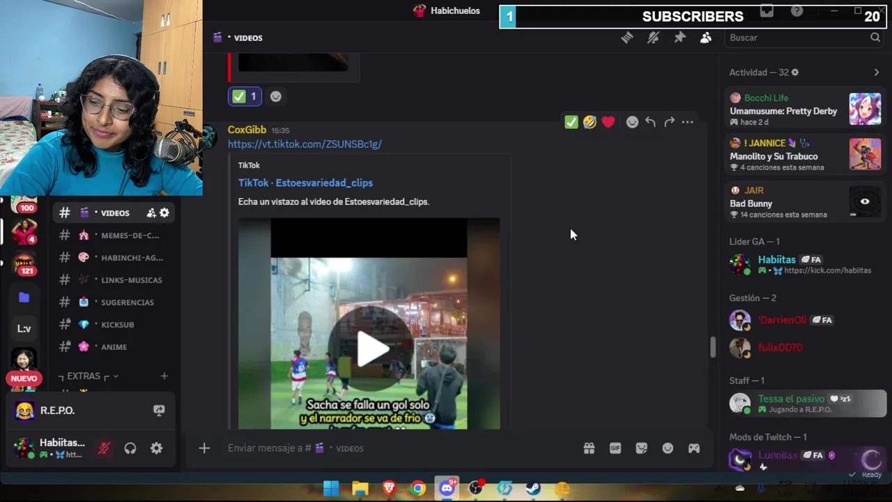This screenshot has width=892, height=502.
Task: Toggle microphone mute in user panel
Action: click(104, 448)
